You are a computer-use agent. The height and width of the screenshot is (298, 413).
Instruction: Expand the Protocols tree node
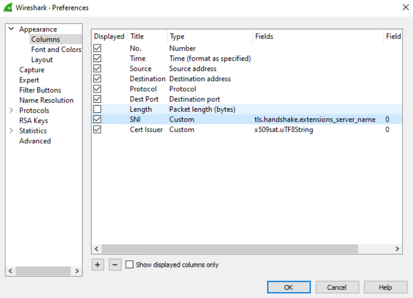[11, 111]
